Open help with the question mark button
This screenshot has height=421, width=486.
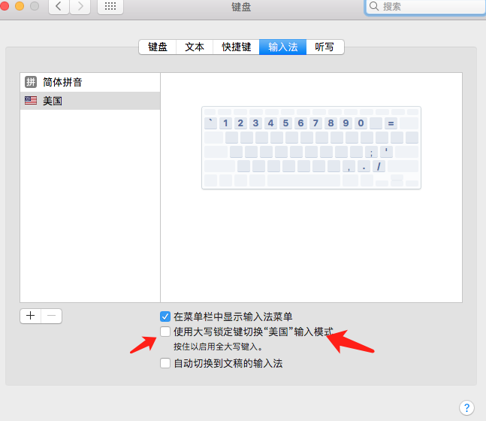pos(466,407)
